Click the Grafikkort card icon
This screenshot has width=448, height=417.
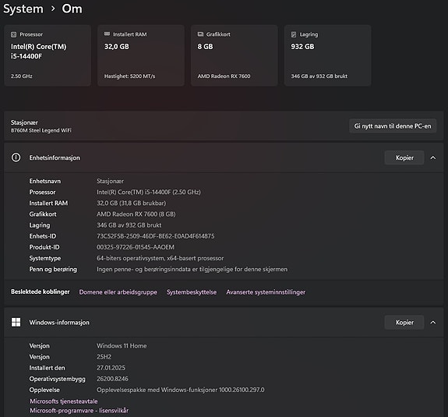[x=200, y=34]
